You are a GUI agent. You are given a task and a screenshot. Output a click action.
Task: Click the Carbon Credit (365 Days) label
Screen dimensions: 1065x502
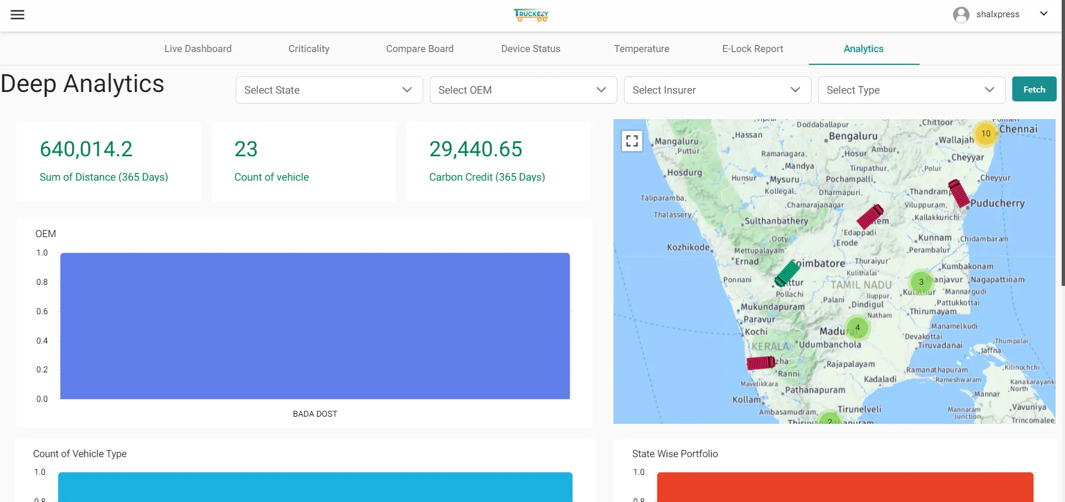click(x=487, y=177)
